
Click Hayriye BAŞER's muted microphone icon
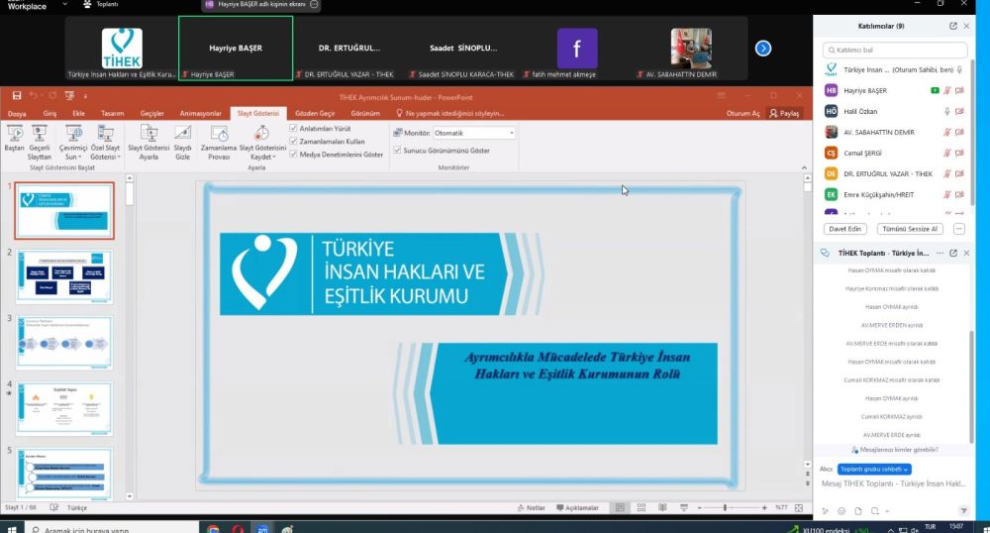pos(947,90)
